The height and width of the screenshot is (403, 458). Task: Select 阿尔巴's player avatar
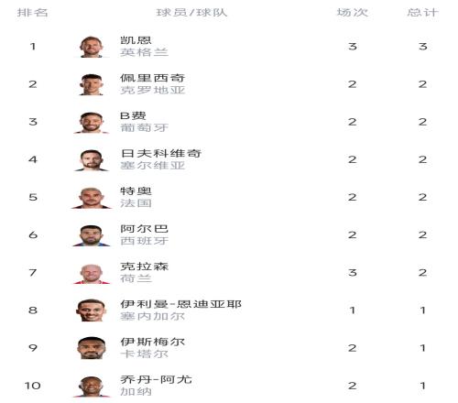pyautogui.click(x=91, y=235)
